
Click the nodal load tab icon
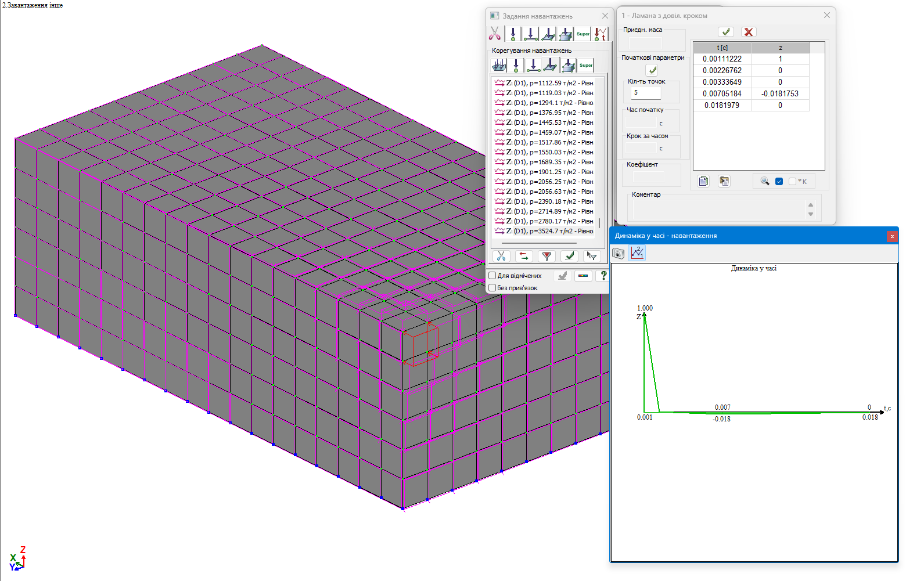(x=513, y=34)
